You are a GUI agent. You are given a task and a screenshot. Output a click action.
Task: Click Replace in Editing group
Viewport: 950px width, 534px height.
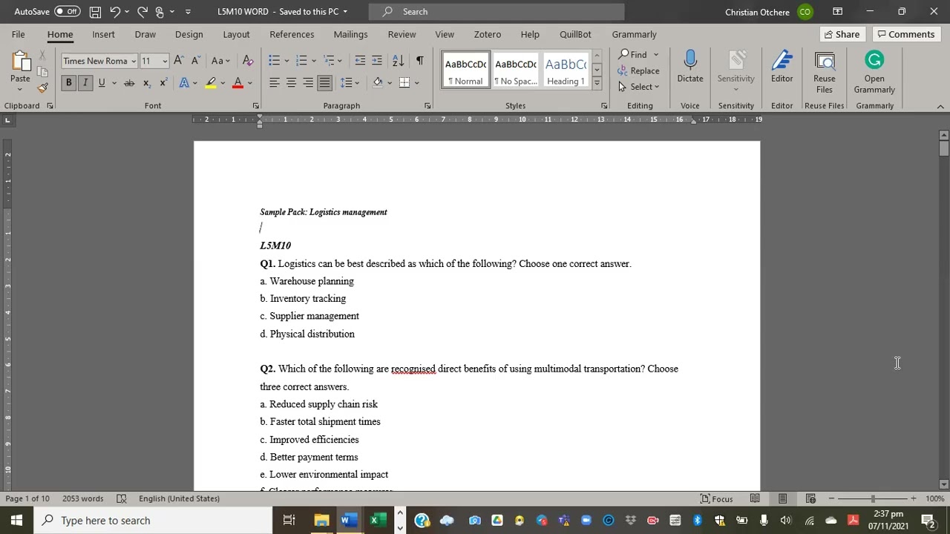638,70
